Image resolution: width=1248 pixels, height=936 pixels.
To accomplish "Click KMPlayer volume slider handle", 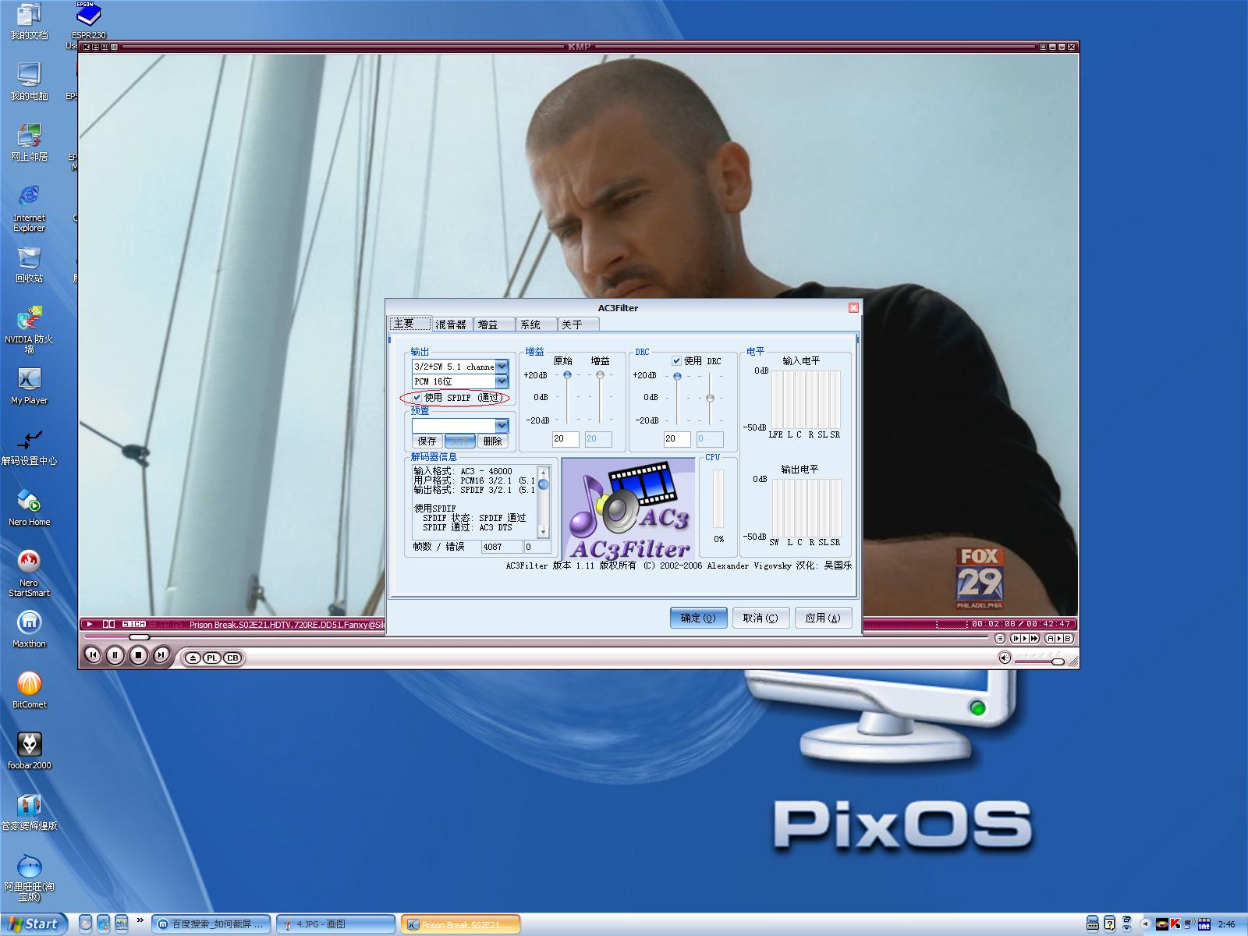I will pyautogui.click(x=1058, y=661).
